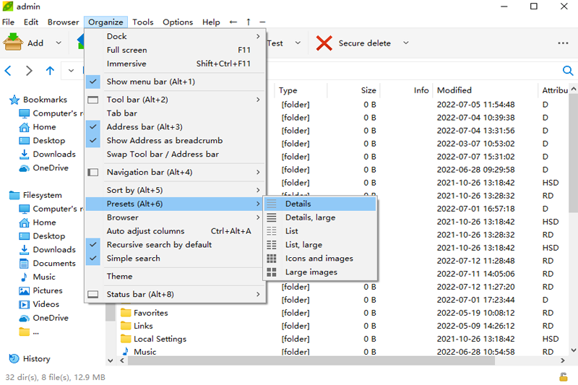
Task: Click the padlock icon in status bar
Action: [x=563, y=377]
